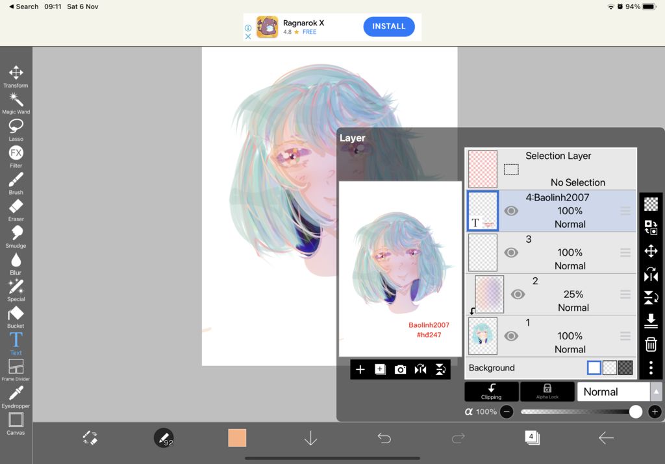Open the Canvas tool
This screenshot has width=665, height=464.
tap(16, 424)
